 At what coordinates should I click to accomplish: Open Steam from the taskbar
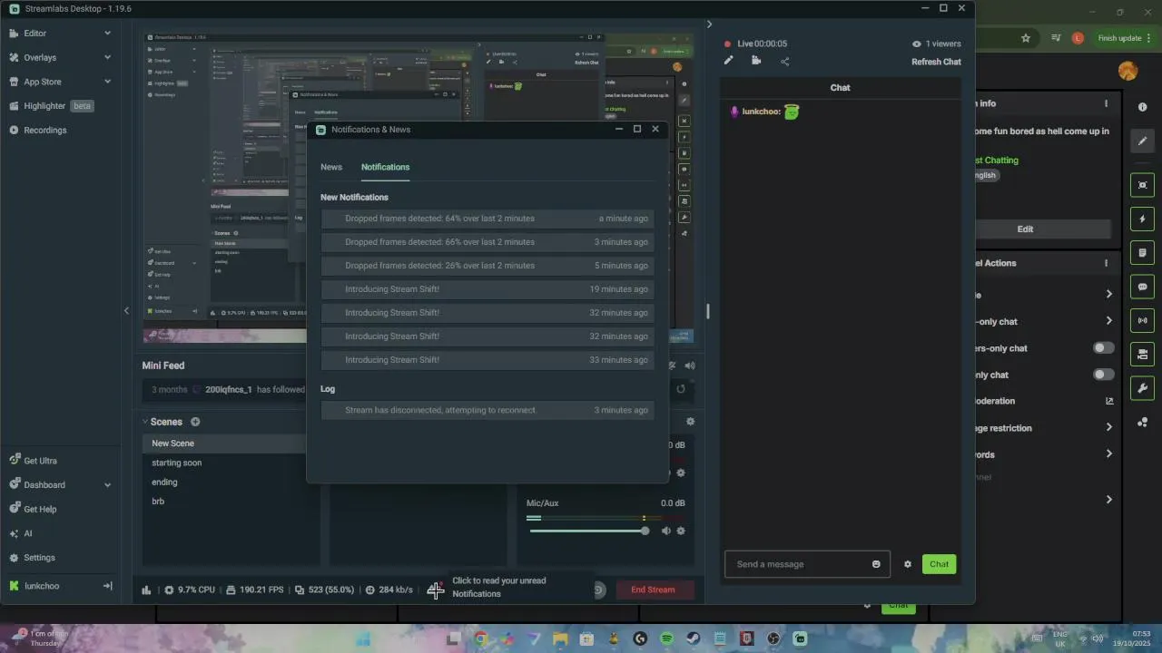[x=694, y=638]
